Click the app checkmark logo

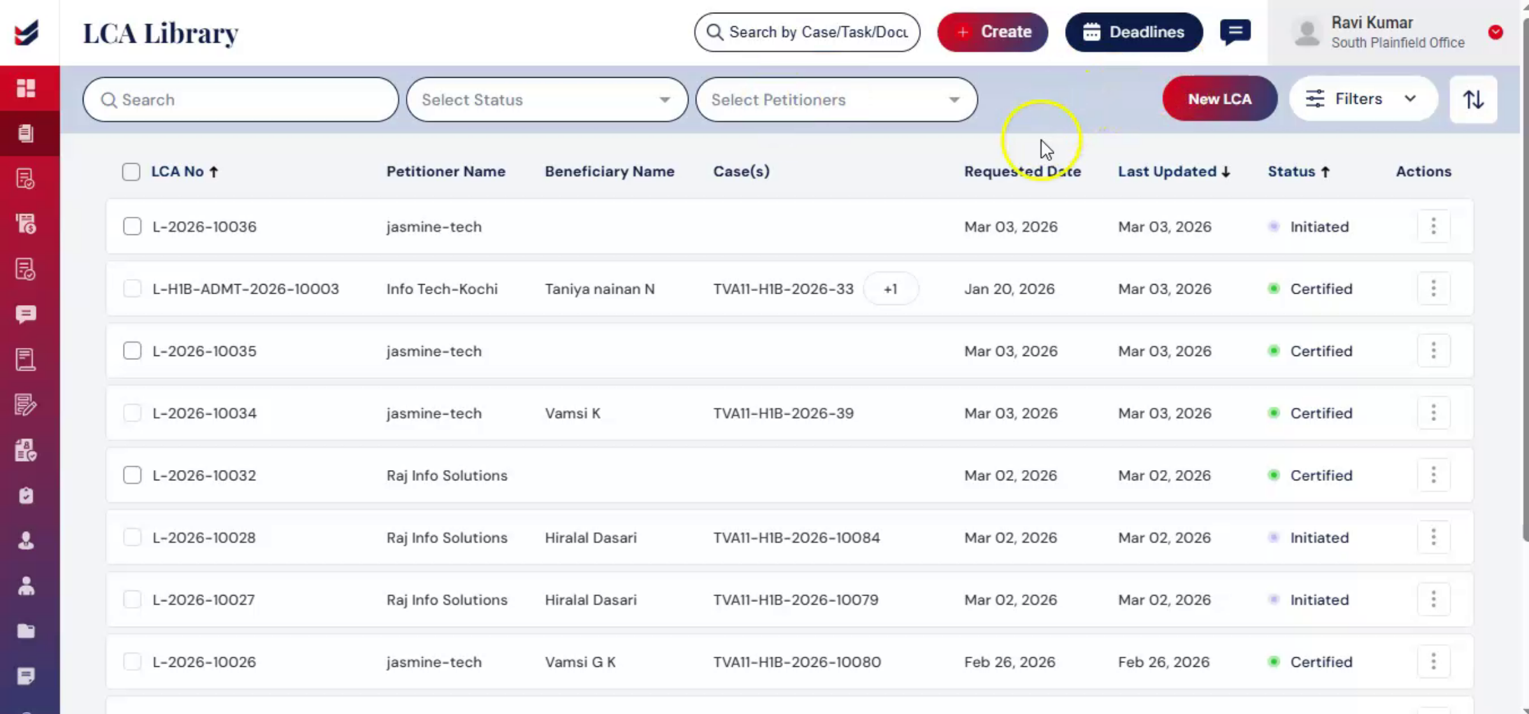[x=27, y=32]
